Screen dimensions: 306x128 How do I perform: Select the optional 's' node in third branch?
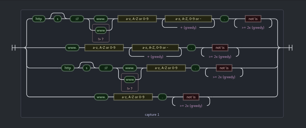tap(87, 68)
